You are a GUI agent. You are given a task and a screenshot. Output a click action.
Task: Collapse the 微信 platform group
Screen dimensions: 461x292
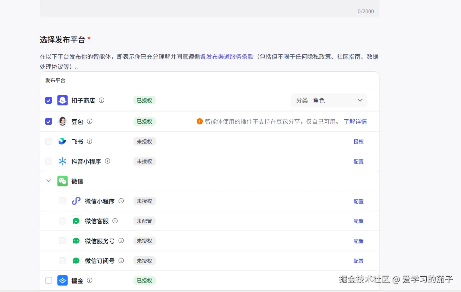coord(48,181)
